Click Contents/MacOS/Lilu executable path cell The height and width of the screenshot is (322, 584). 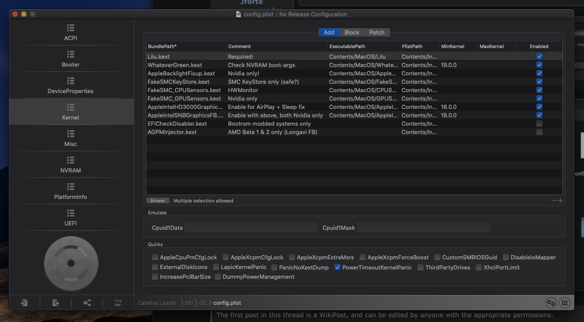coord(357,56)
